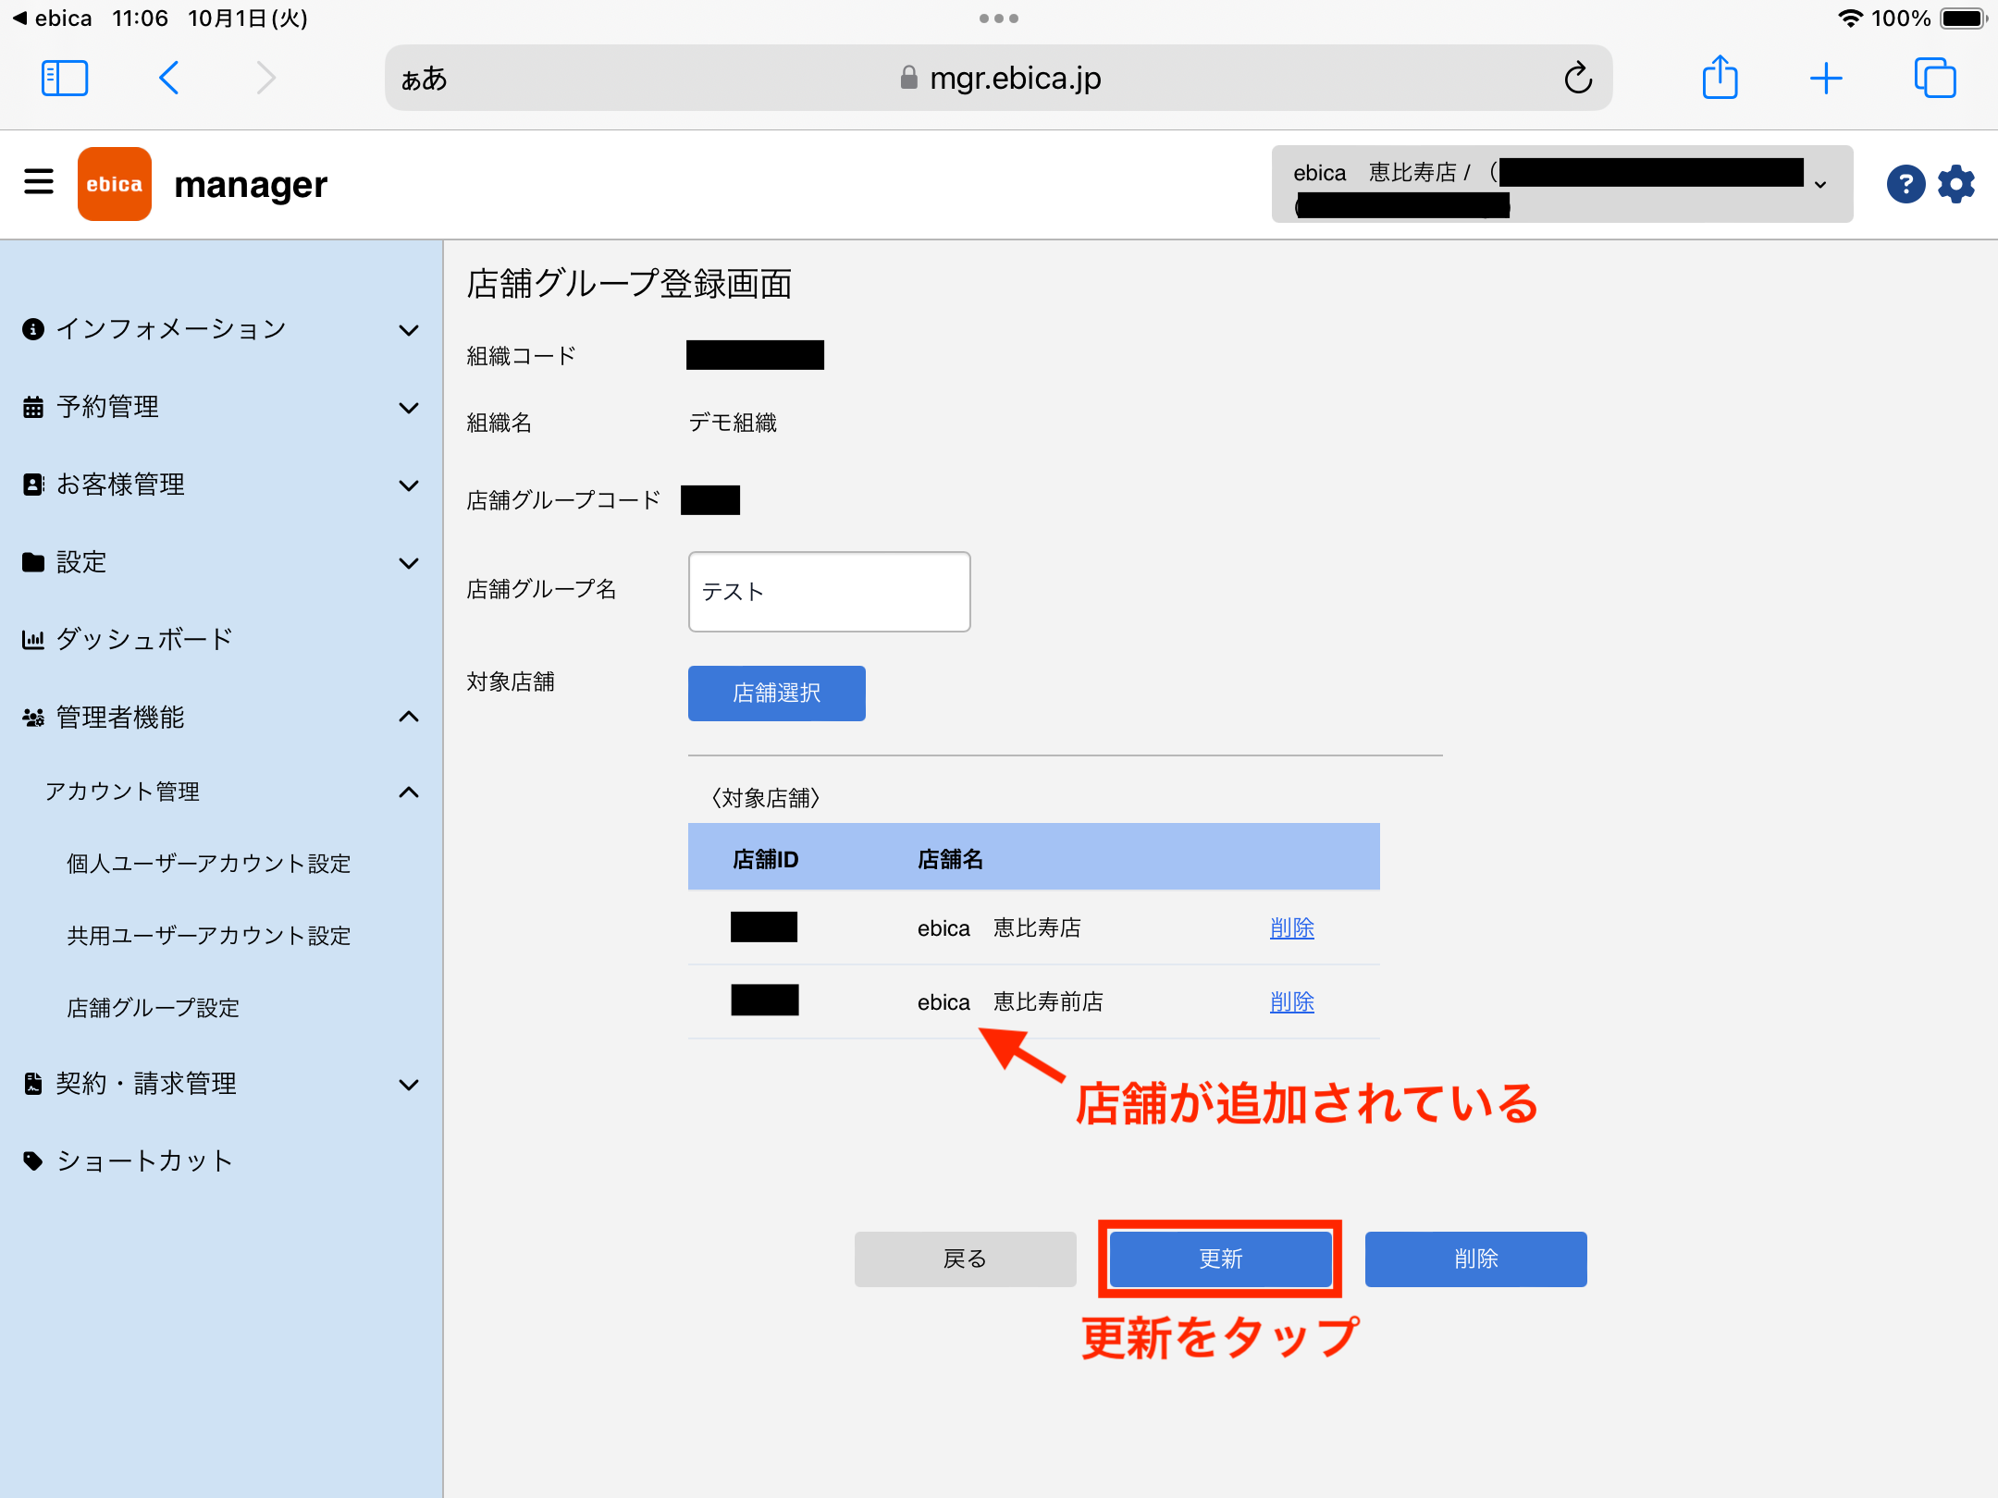This screenshot has height=1498, width=1998.
Task: Click the 店舗選択 button
Action: pos(777,694)
